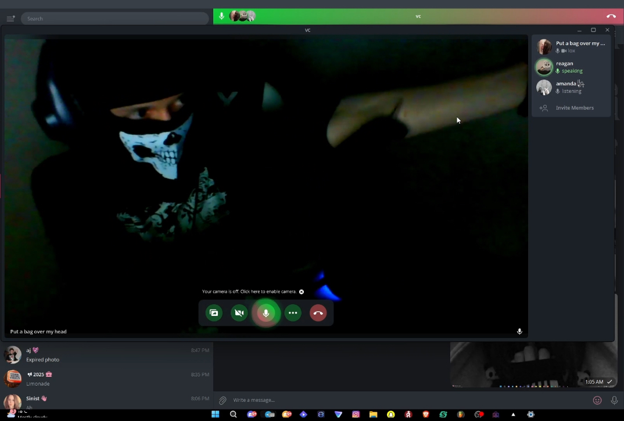Open the hamburger menu beside Search
The image size is (624, 421).
pyautogui.click(x=10, y=19)
